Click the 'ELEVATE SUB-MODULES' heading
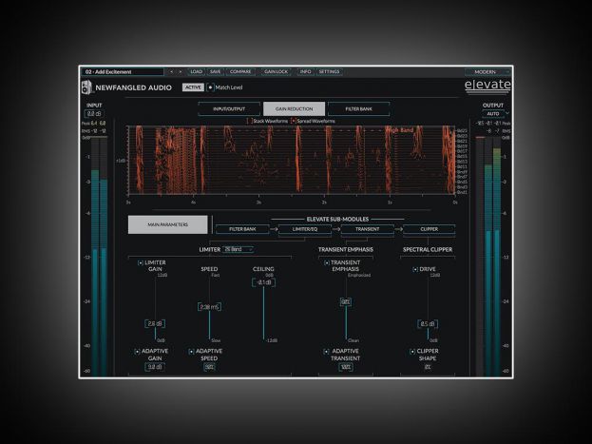Viewport: 592px width, 444px height. pyautogui.click(x=337, y=220)
